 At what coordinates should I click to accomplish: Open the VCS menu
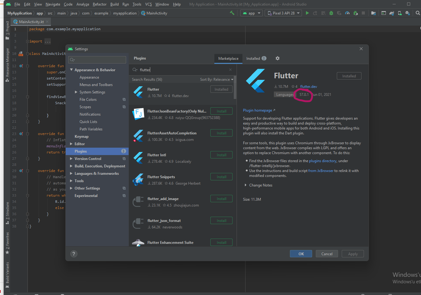point(148,4)
